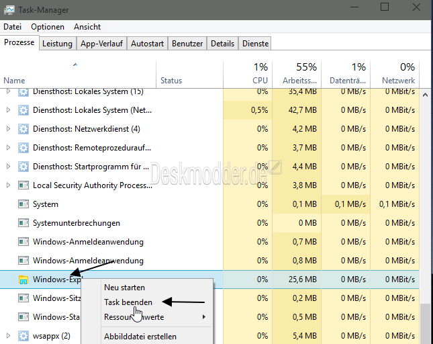Click icon of the Windows-Sta... process
433x344 pixels.
pos(23,317)
